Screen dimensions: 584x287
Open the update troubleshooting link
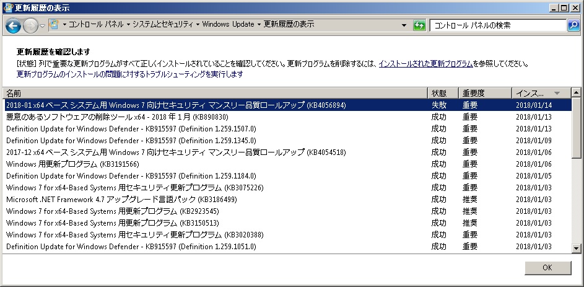(x=129, y=74)
